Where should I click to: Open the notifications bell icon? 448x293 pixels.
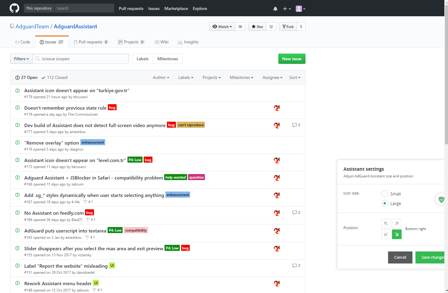tap(275, 8)
